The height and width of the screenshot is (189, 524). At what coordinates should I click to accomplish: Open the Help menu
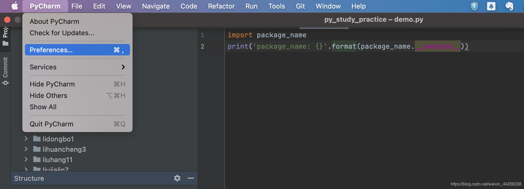tap(359, 6)
